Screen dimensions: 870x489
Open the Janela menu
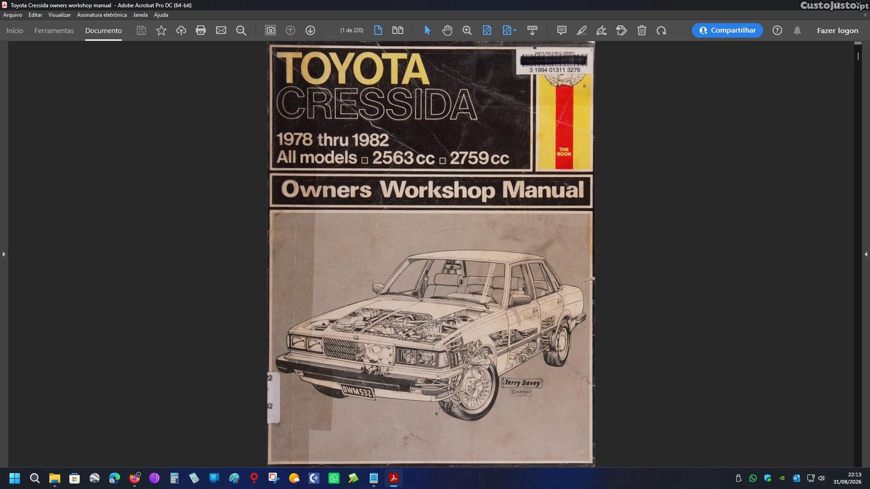point(140,15)
